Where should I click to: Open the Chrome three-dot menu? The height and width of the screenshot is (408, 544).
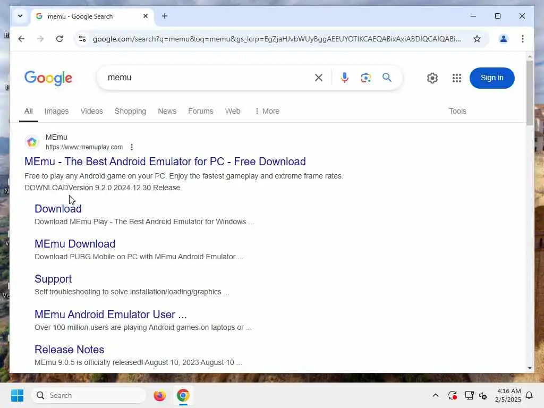point(523,38)
